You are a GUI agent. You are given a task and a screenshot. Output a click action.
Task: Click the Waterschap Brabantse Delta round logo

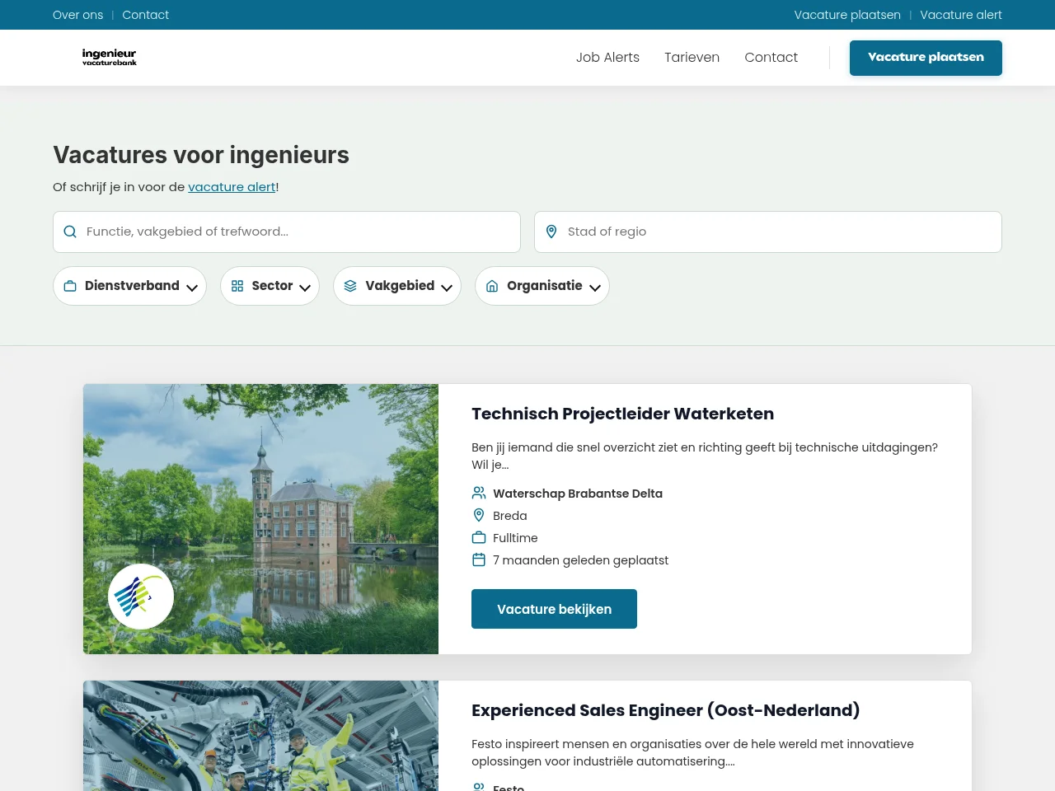(141, 597)
